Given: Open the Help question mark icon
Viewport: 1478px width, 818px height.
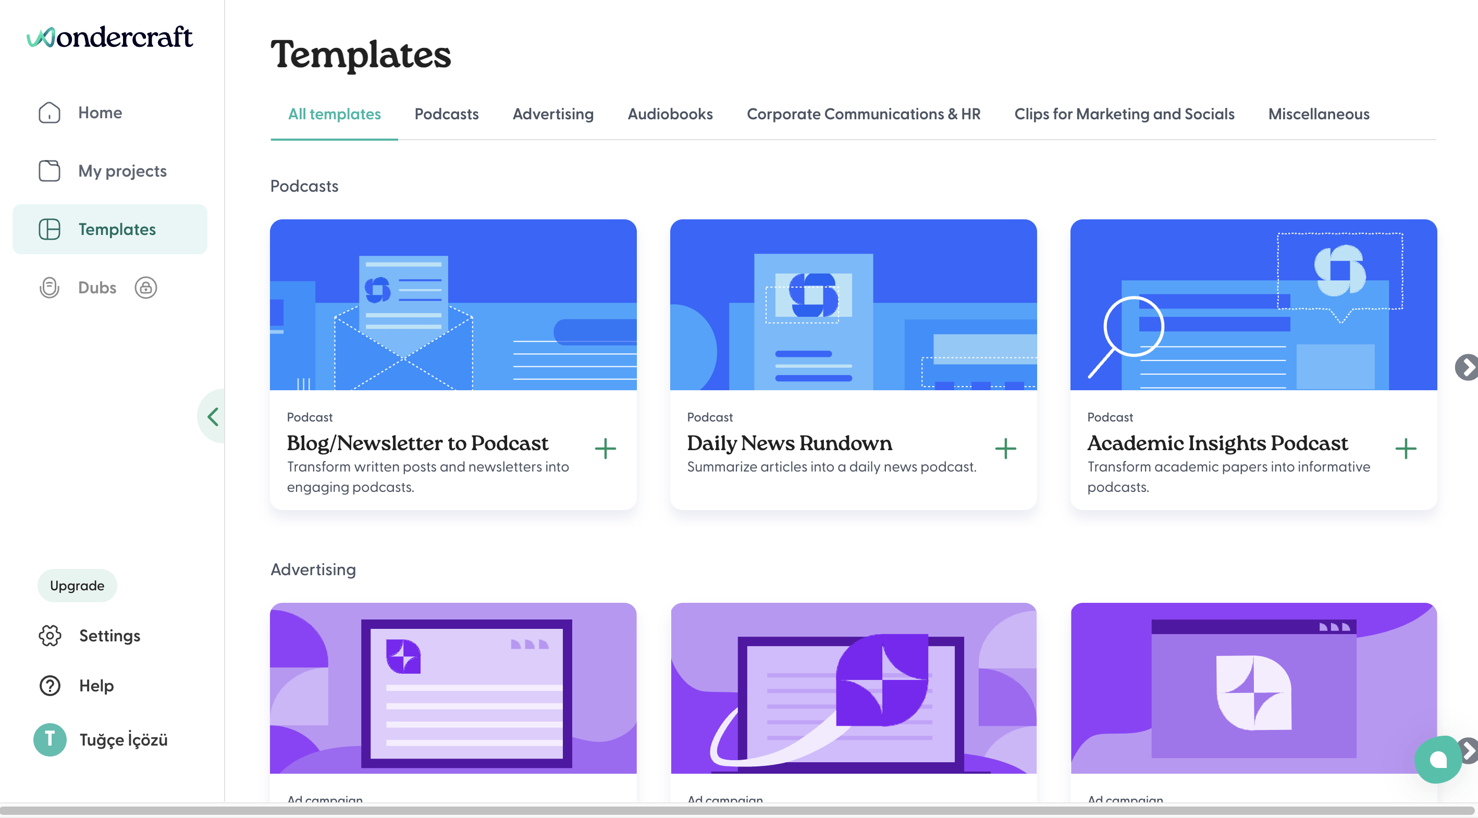Looking at the screenshot, I should (50, 686).
